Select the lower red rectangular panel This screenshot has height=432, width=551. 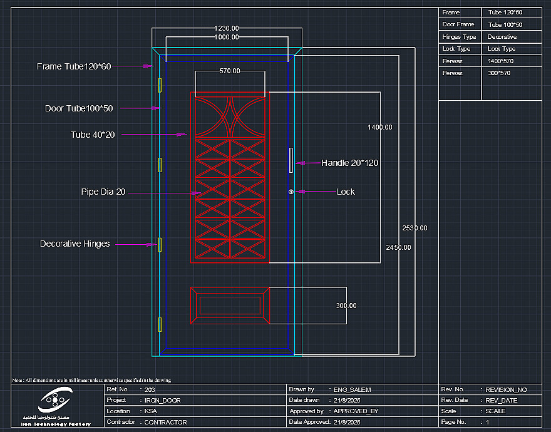230,306
